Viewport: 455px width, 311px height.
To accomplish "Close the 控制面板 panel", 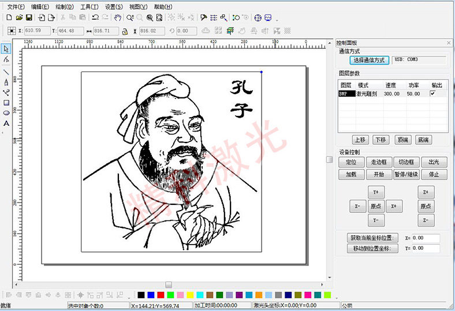I will click(x=449, y=43).
